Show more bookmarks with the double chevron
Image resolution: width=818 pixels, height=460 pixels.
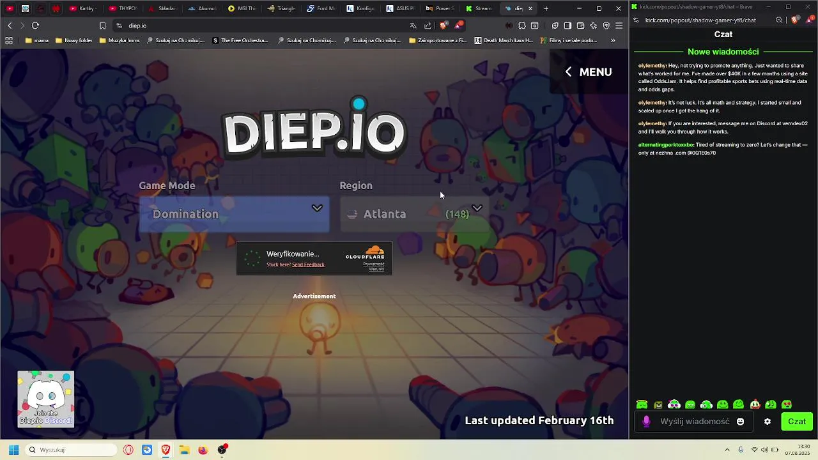click(x=613, y=40)
